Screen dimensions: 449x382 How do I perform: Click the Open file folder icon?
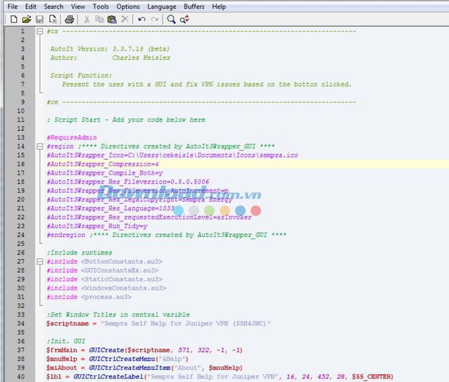(x=27, y=20)
